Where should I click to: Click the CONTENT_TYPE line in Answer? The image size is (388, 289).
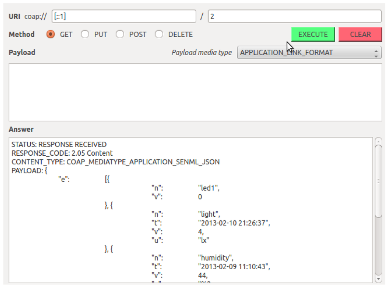pos(116,162)
